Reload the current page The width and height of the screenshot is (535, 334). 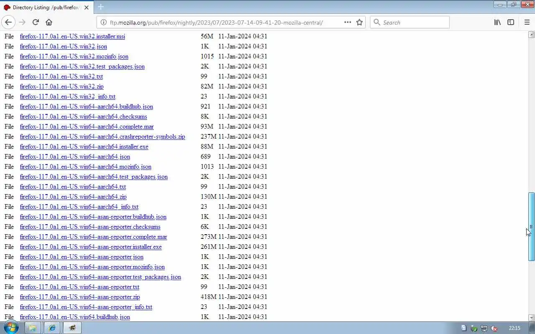[36, 22]
